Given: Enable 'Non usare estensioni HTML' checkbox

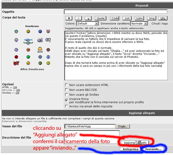Looking at the screenshot, I should pos(67,85).
